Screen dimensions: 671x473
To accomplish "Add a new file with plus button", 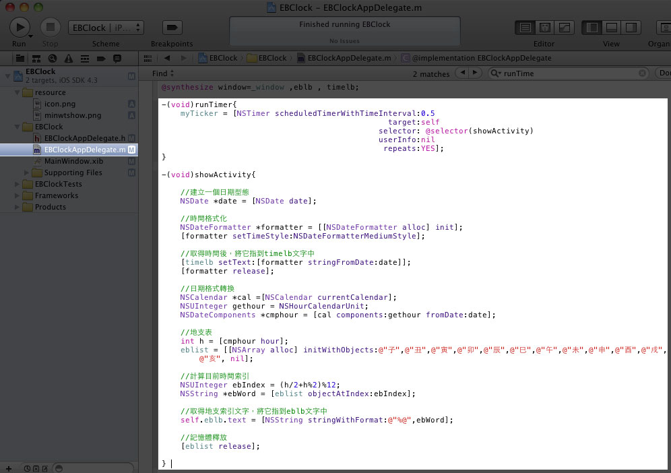I will coord(9,469).
